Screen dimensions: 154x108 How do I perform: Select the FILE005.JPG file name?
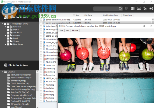coord(51,81)
